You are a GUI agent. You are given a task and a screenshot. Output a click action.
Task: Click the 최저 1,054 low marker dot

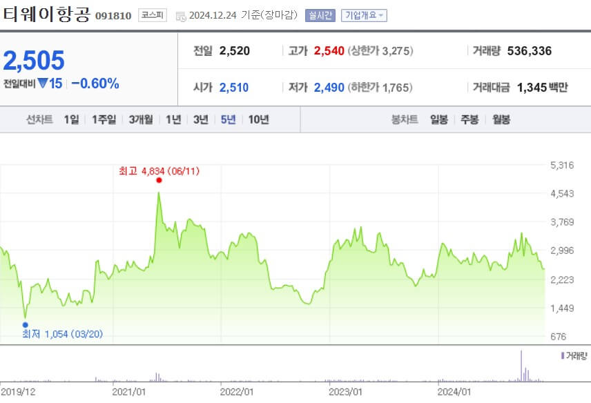pos(25,324)
